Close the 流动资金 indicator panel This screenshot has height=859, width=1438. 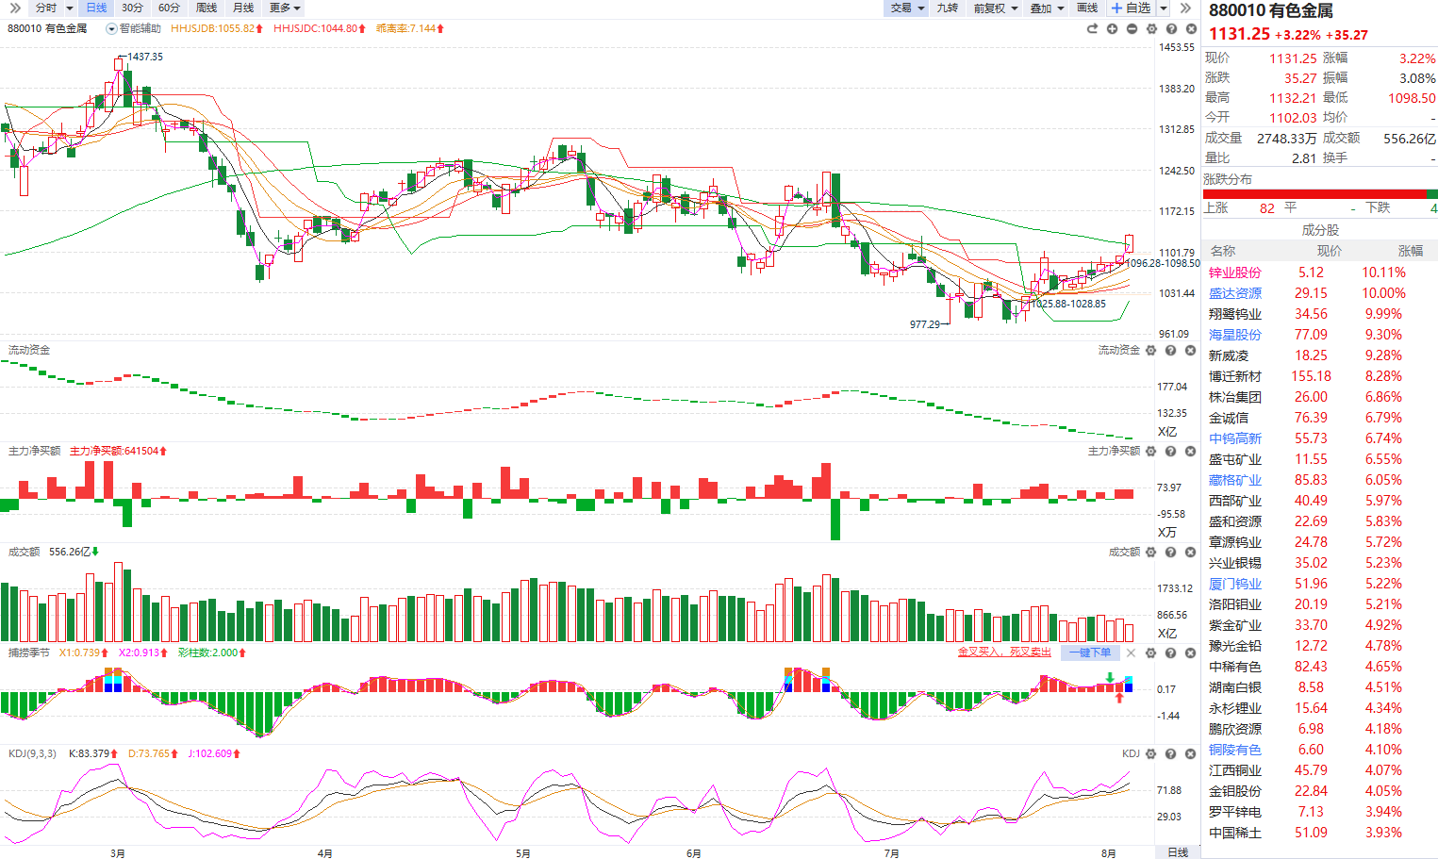(x=1190, y=351)
